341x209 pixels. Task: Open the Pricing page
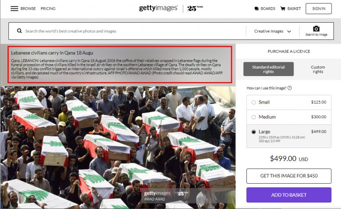tap(48, 8)
